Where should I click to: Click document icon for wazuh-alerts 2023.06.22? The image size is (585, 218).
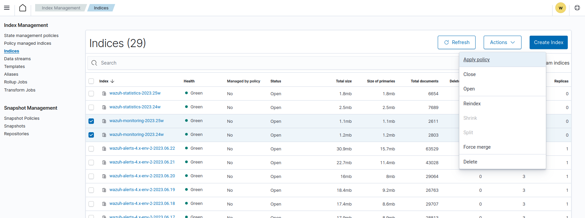tap(104, 149)
